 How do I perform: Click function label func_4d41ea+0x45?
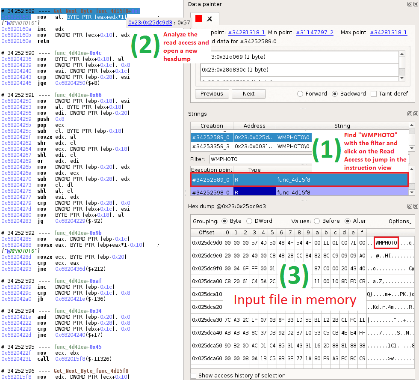point(77,347)
